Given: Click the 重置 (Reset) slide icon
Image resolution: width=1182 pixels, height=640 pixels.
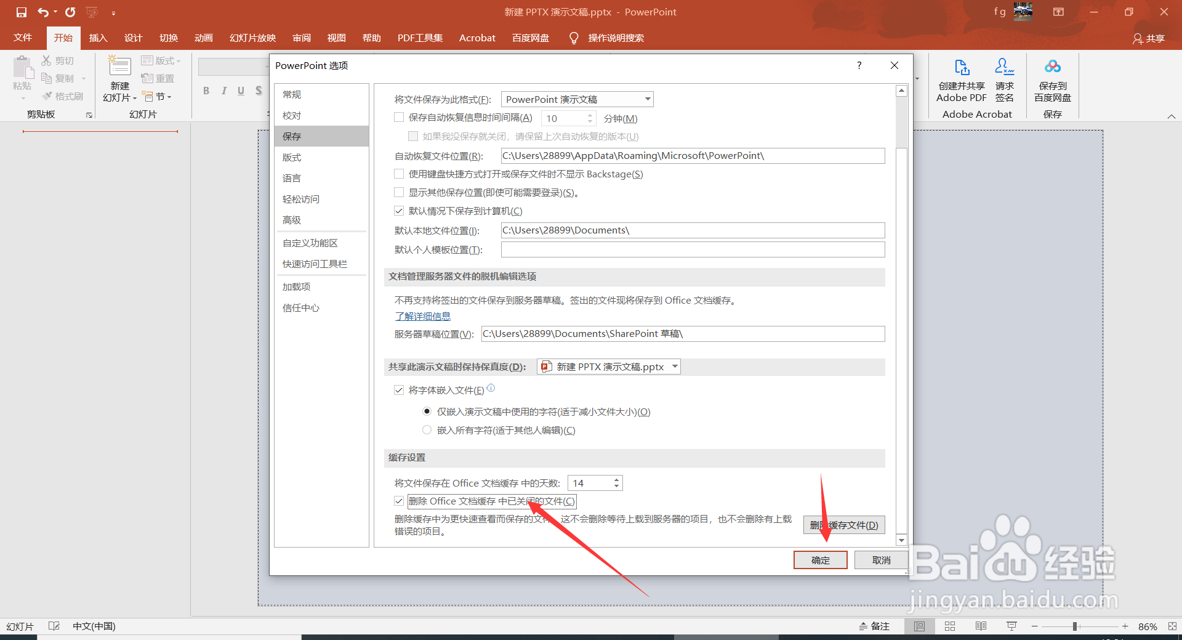Looking at the screenshot, I should tap(148, 78).
